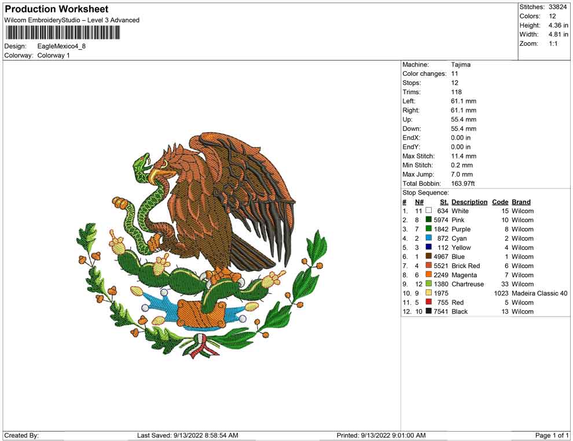This screenshot has height=441, width=573.
Task: Select the Machine value Tajima
Action: pyautogui.click(x=461, y=64)
